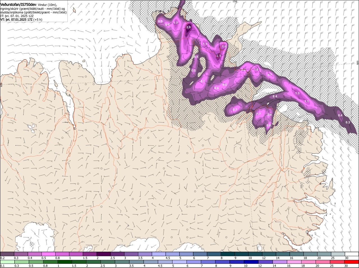Screen dimensions: 359x268
Task: Select the pale green 0.1 rain legend swatch
Action: 8,262
